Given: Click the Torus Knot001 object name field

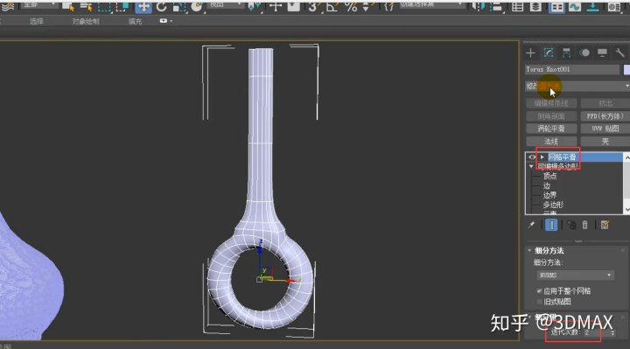Looking at the screenshot, I should coord(572,69).
